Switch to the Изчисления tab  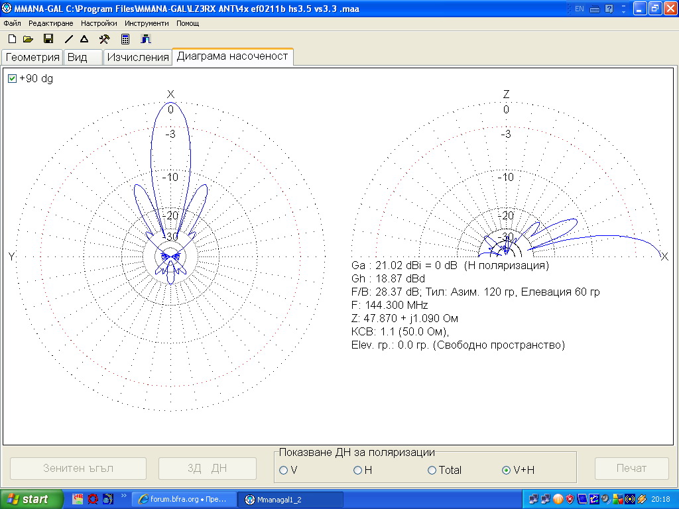(138, 57)
